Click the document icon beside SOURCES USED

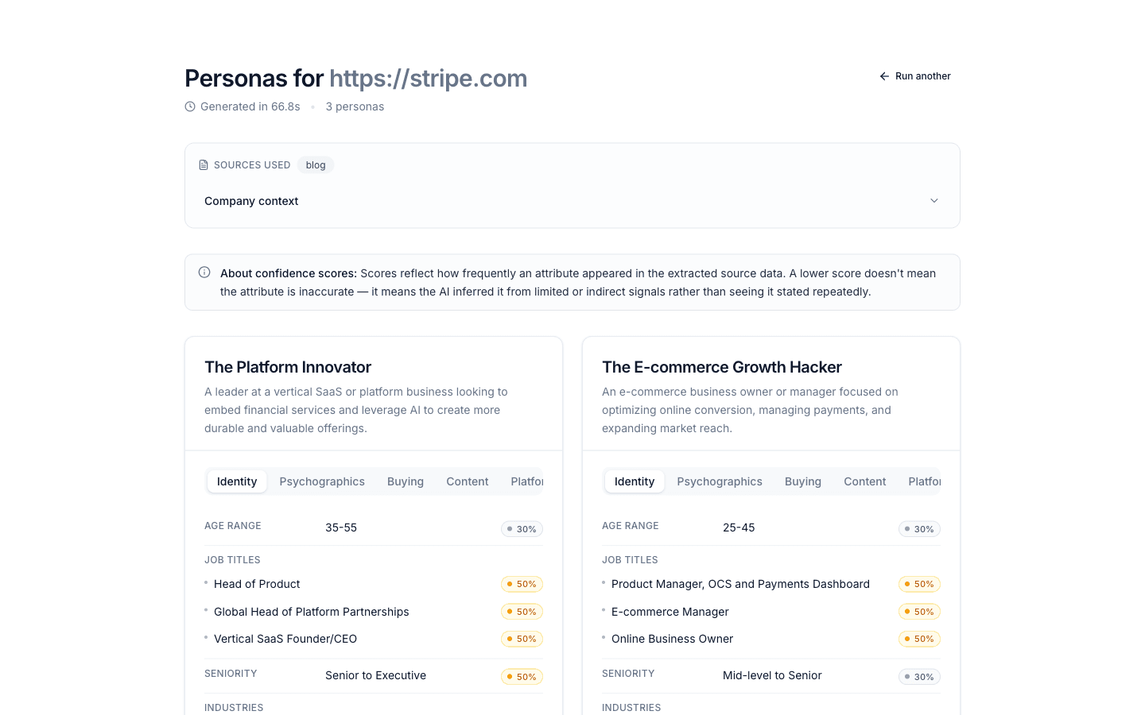(204, 165)
